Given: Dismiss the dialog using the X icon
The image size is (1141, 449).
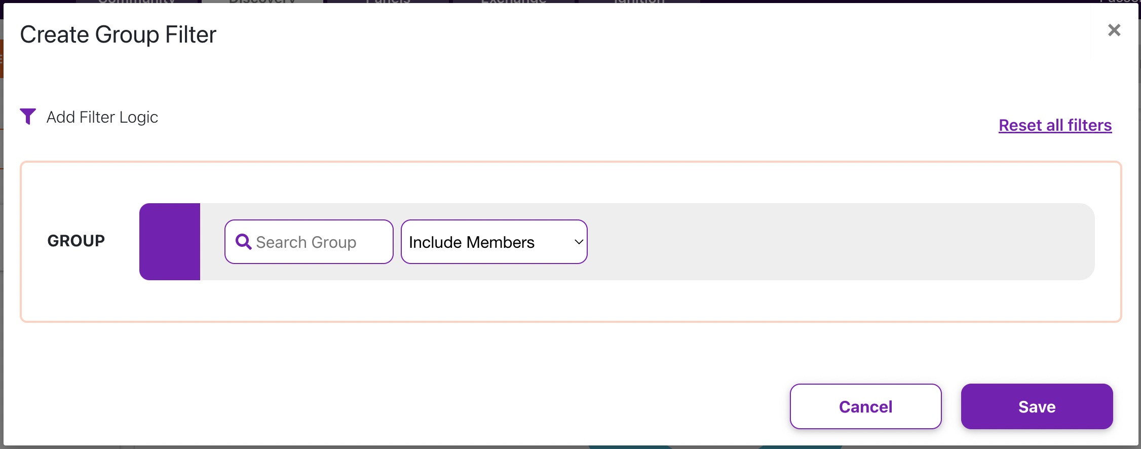Looking at the screenshot, I should [x=1114, y=30].
